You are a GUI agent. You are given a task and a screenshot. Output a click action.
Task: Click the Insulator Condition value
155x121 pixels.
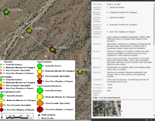coord(122,12)
